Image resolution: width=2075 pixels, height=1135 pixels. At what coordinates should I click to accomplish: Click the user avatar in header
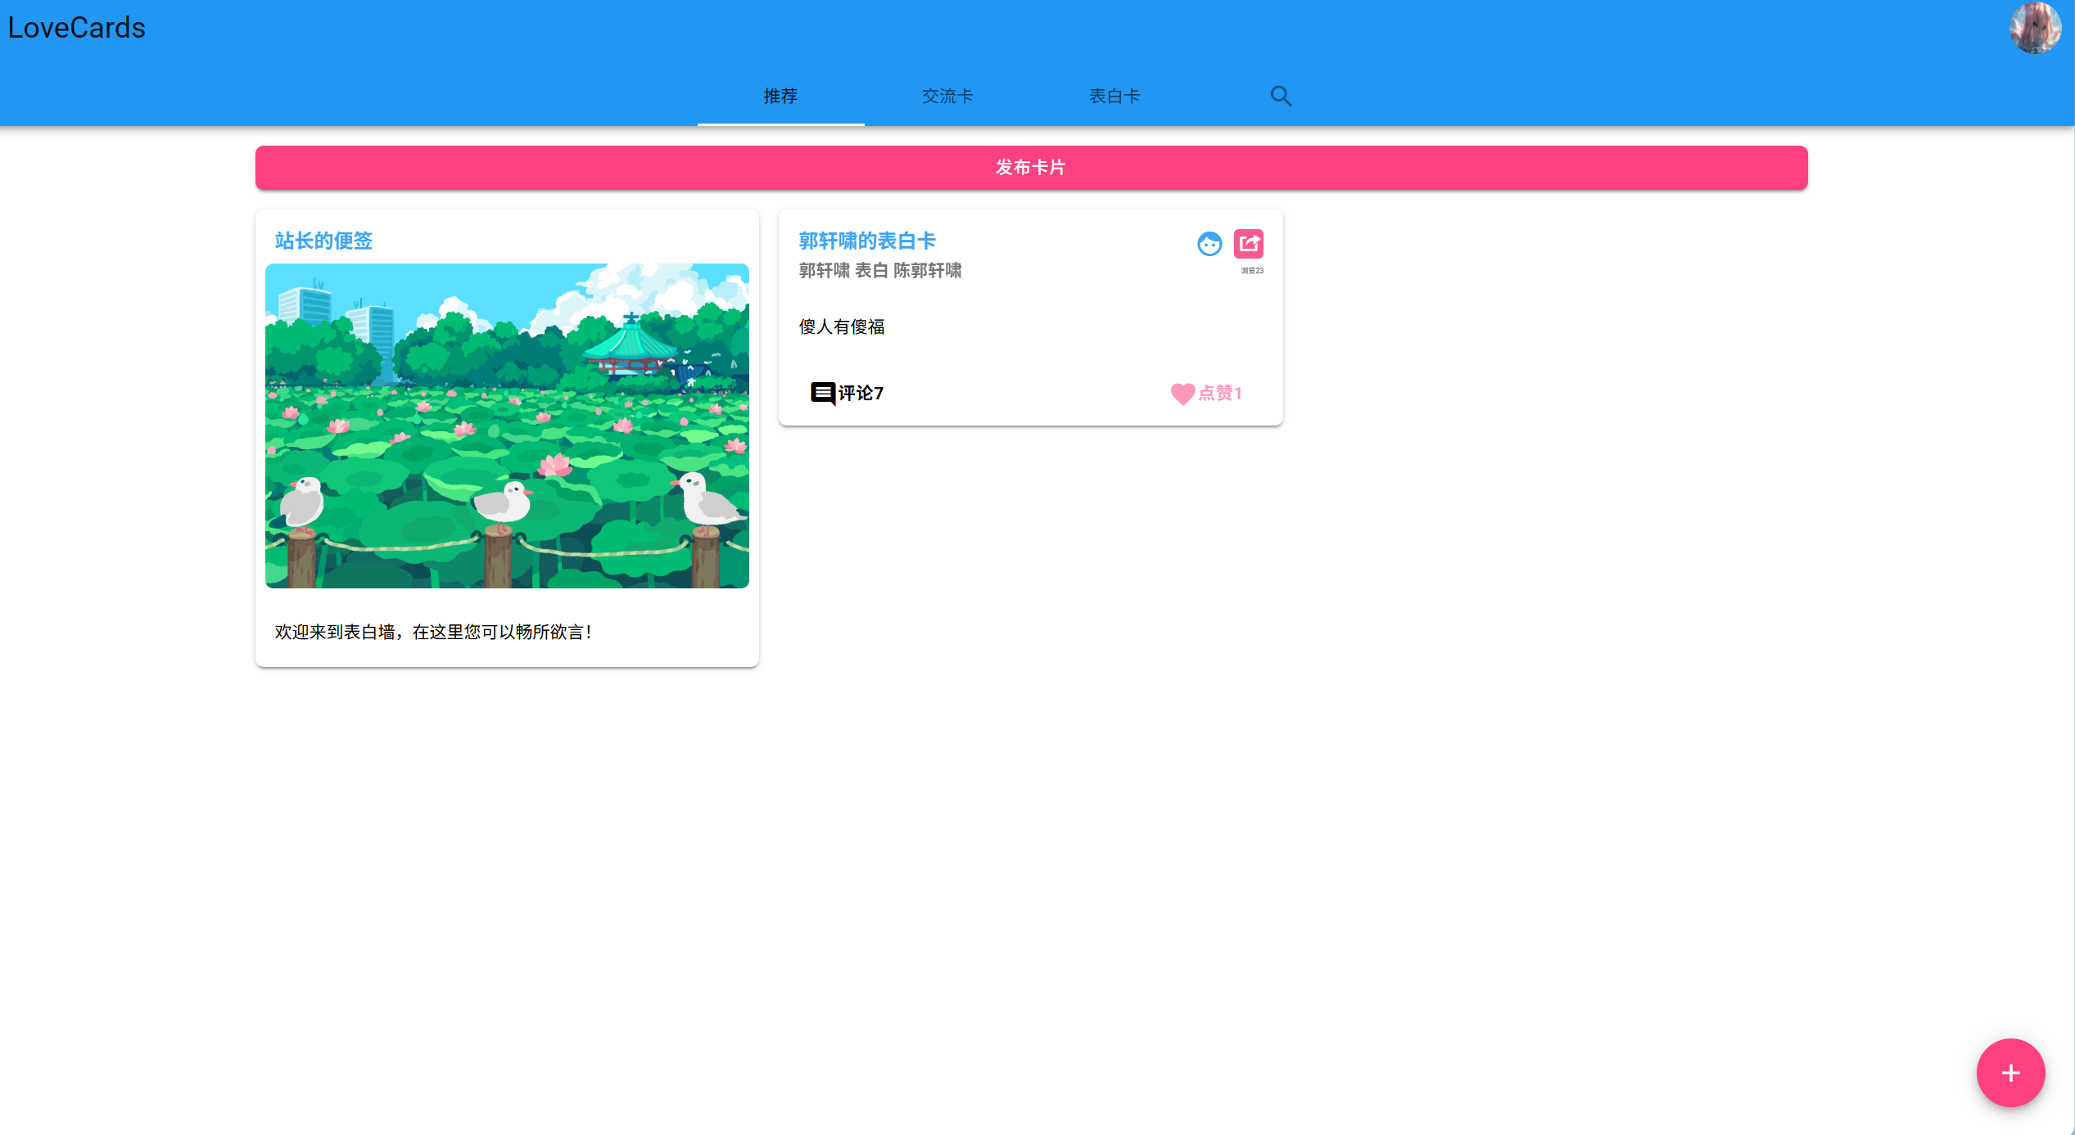point(2034,28)
